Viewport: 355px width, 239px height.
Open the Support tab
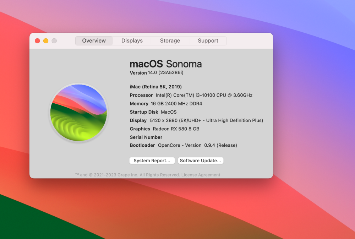(208, 41)
